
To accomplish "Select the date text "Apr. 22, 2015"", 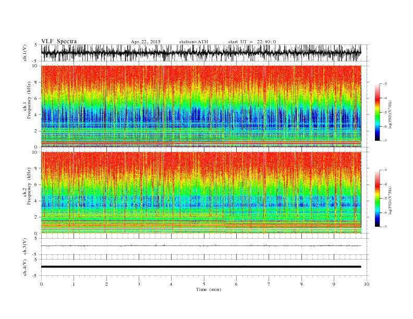I will click(x=145, y=42).
